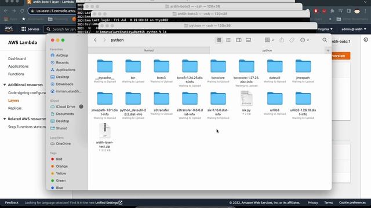Select the urllib3-1.26.10.dist-info folder

coord(303,99)
